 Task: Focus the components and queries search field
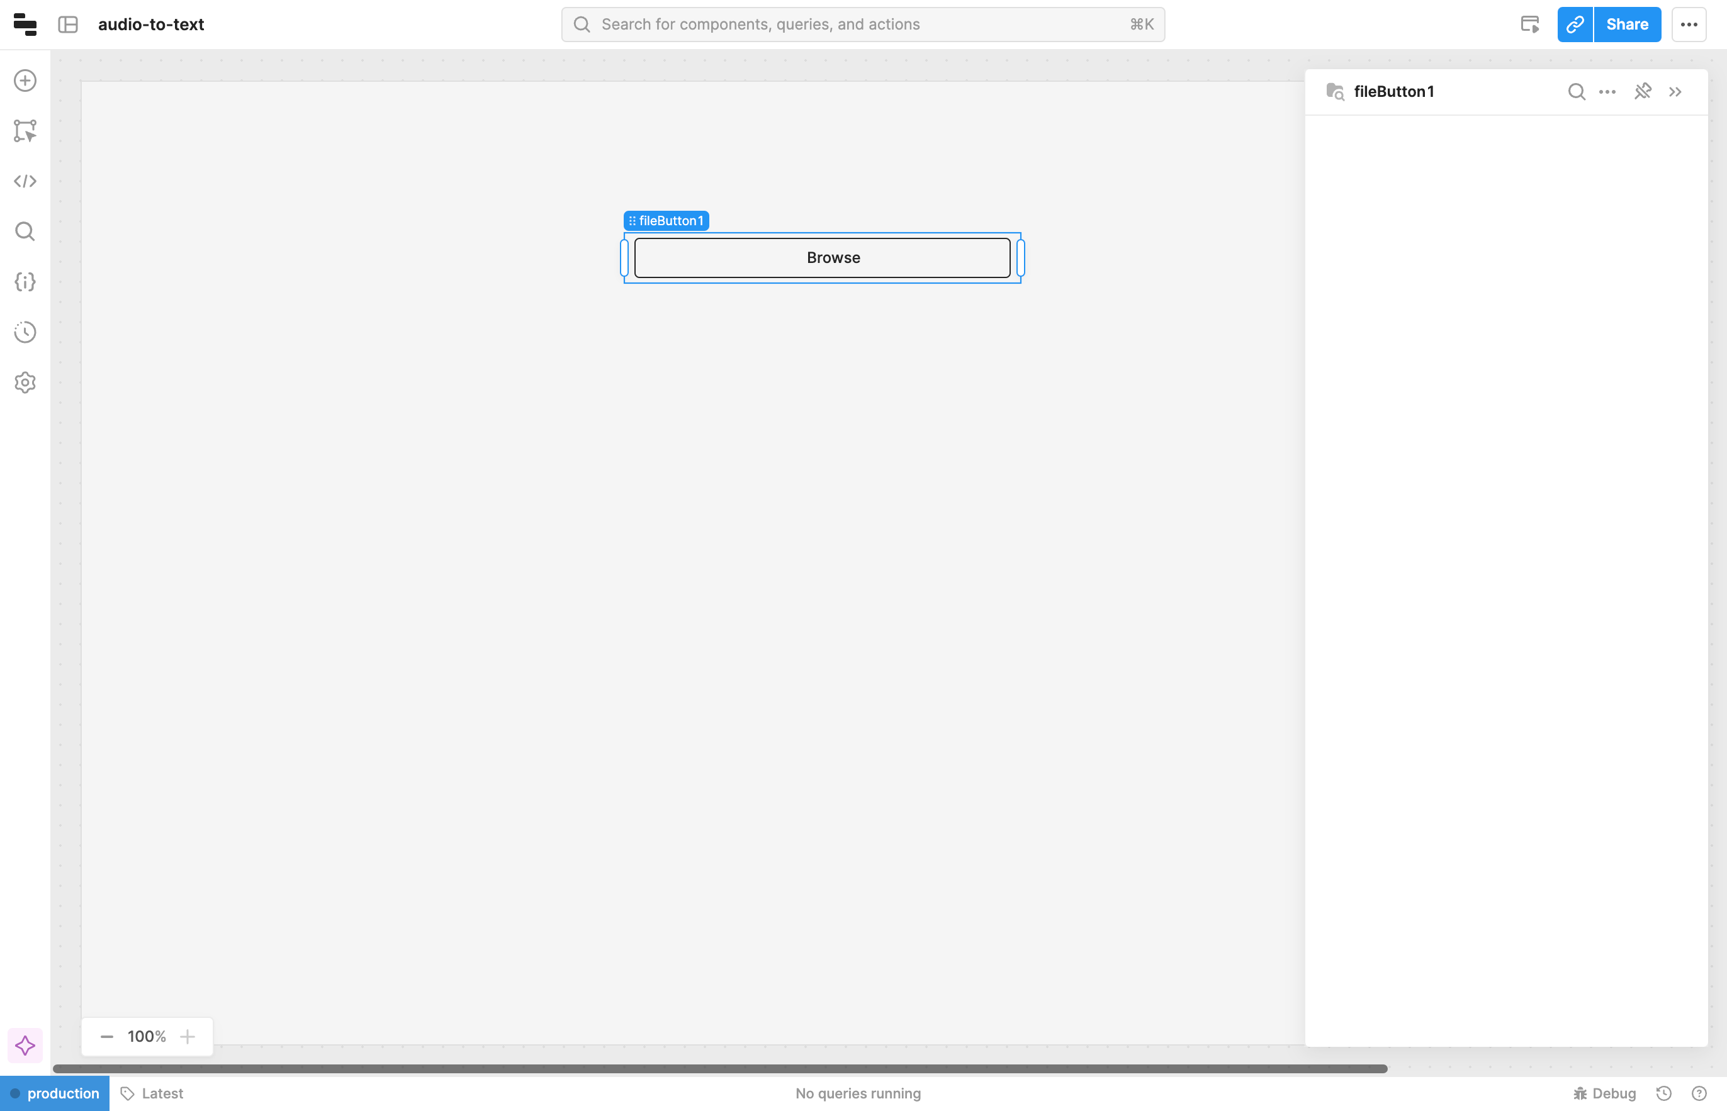pos(862,25)
